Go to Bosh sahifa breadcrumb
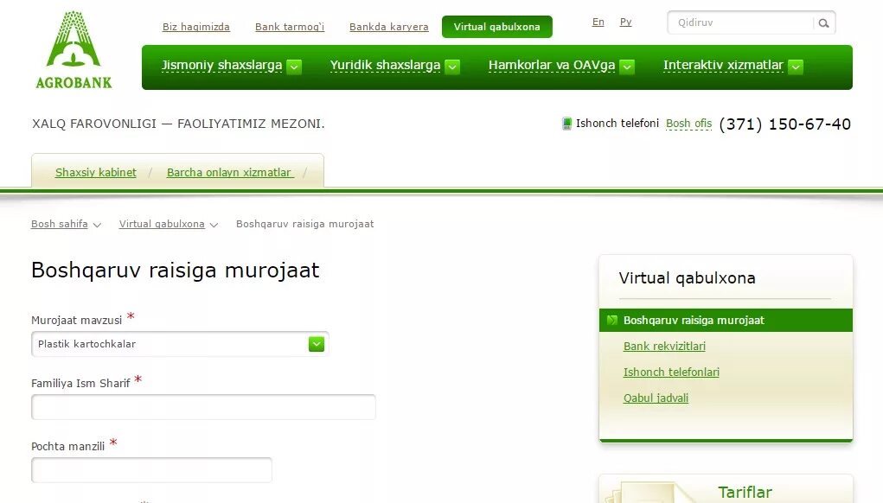Viewport: 883px width, 503px height. point(59,224)
